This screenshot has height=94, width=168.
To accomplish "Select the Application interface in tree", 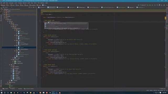I will pos(20,63).
